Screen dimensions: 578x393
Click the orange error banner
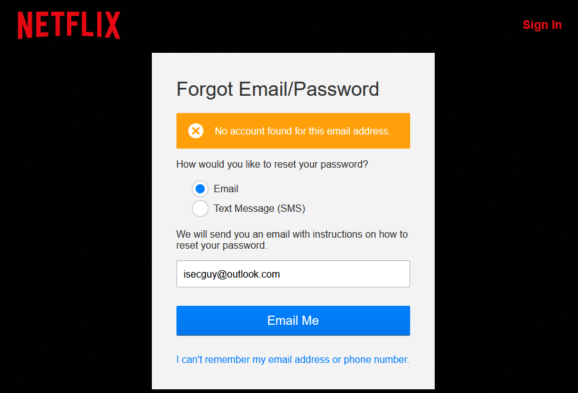pos(293,131)
